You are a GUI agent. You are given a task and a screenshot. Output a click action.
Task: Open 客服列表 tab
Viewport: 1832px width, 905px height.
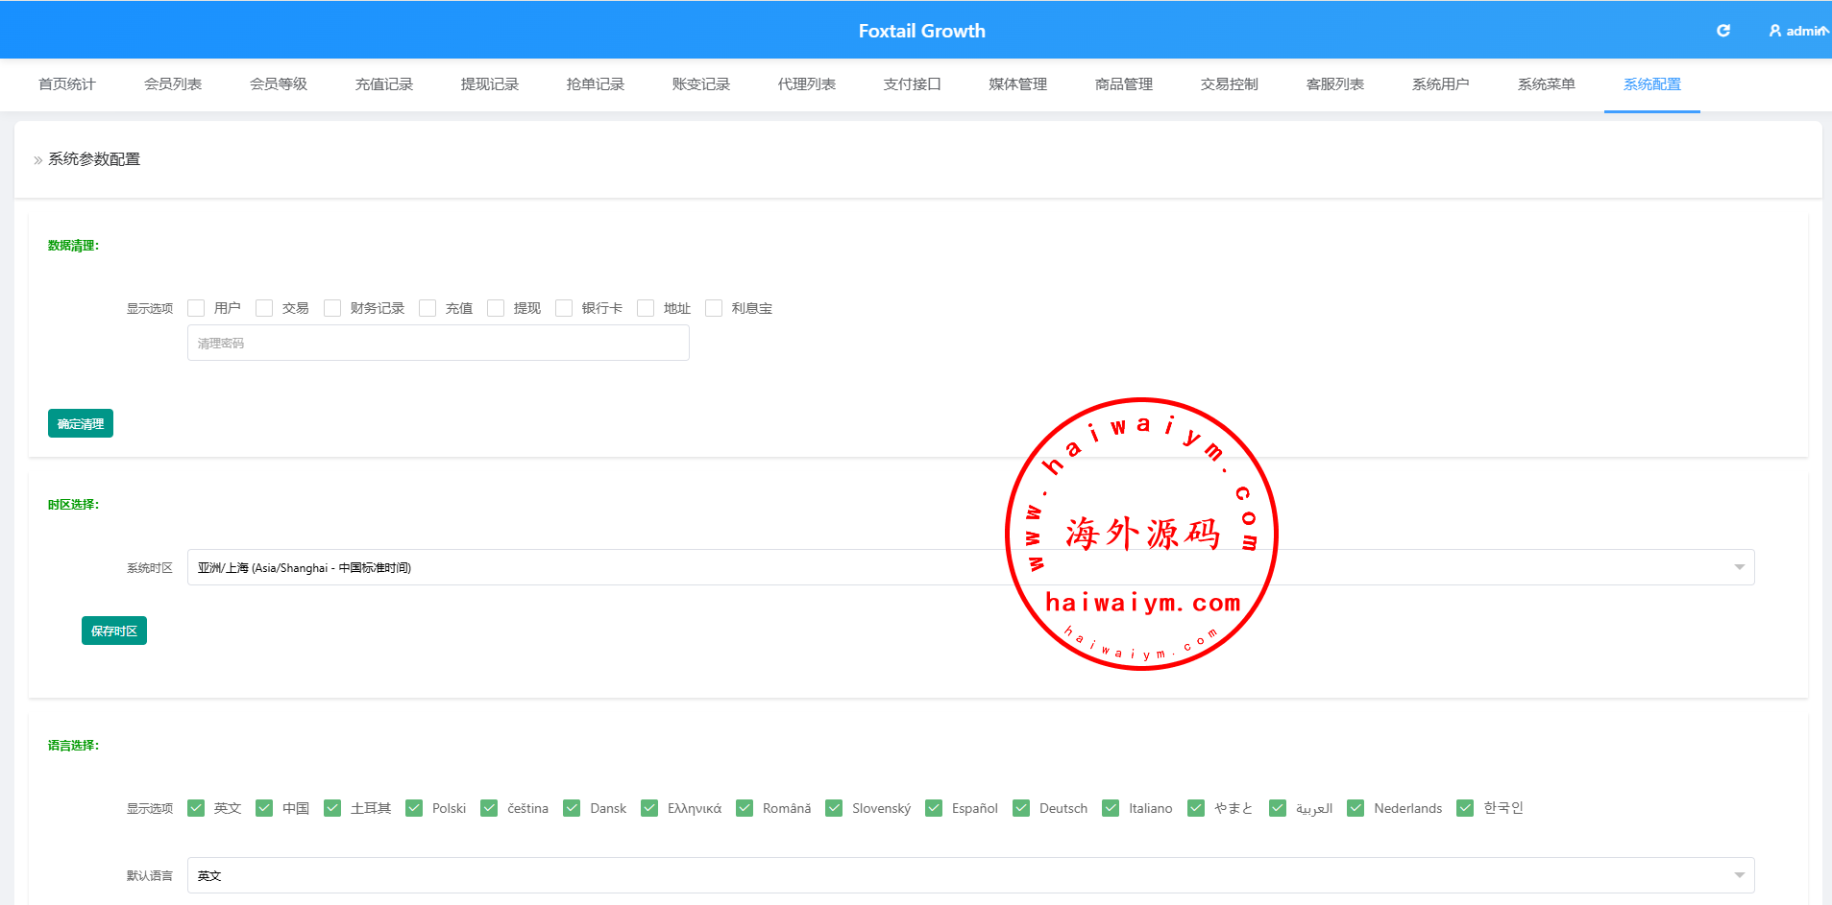click(1335, 84)
